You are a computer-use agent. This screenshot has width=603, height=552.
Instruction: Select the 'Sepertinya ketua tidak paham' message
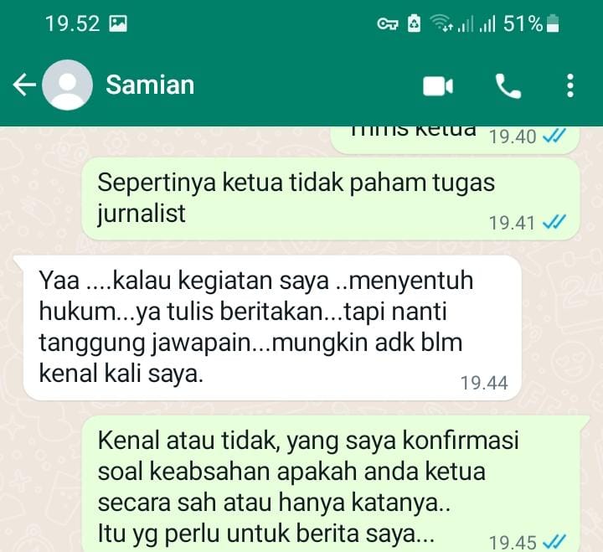point(331,199)
